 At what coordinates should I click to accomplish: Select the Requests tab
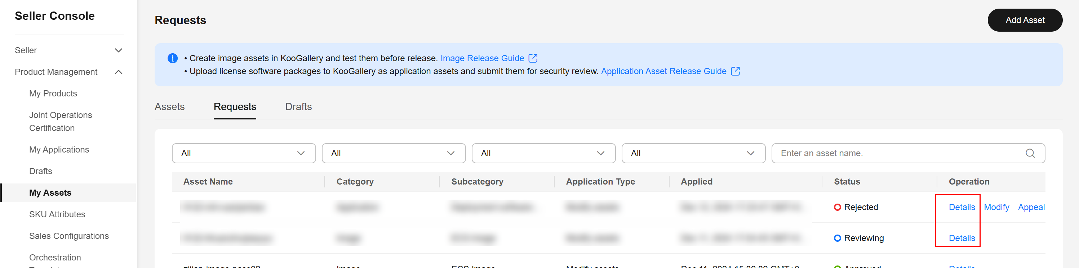click(x=235, y=106)
